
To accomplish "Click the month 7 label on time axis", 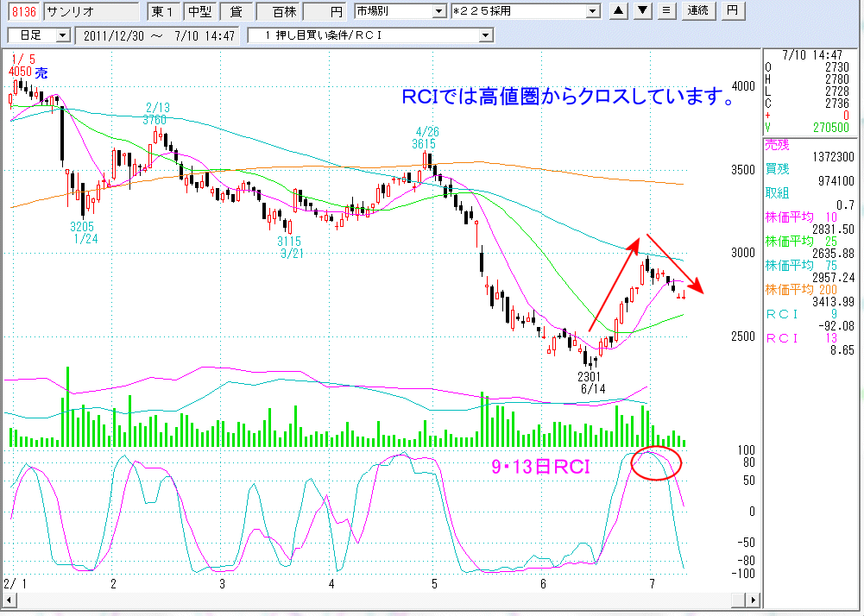I will point(653,584).
